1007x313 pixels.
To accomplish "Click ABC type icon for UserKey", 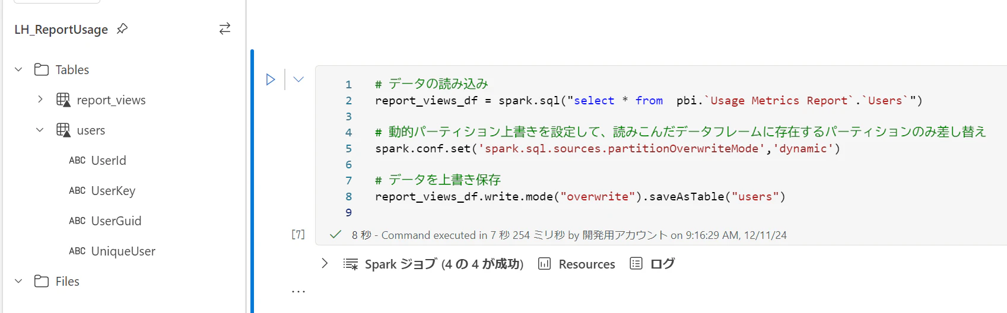I will (77, 191).
